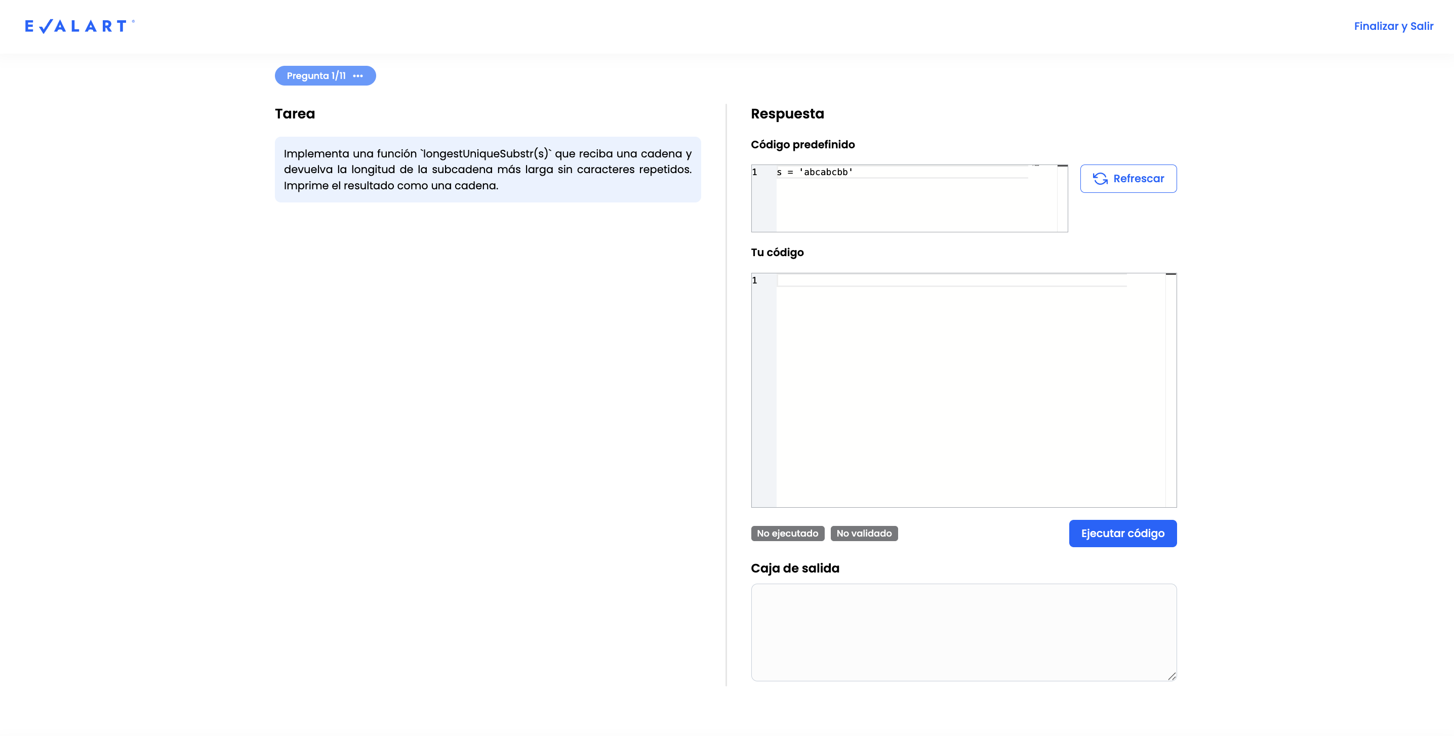Open the three-dots menu beside Pregunta 1/11
1454x736 pixels.
click(358, 75)
